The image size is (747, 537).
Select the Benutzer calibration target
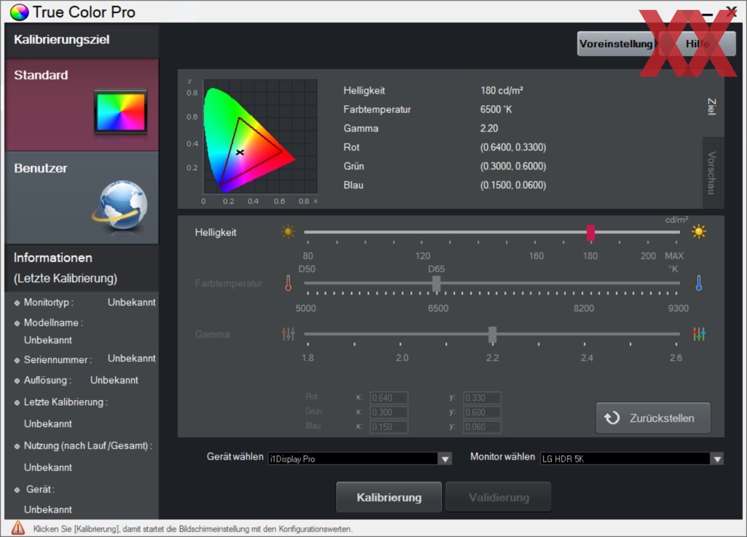pos(82,198)
